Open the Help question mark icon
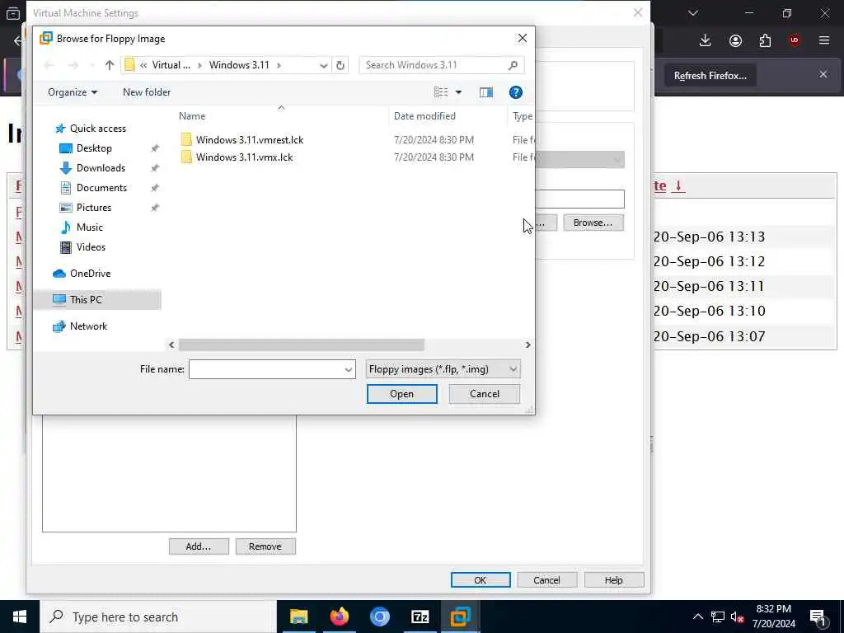The image size is (844, 633). [516, 92]
